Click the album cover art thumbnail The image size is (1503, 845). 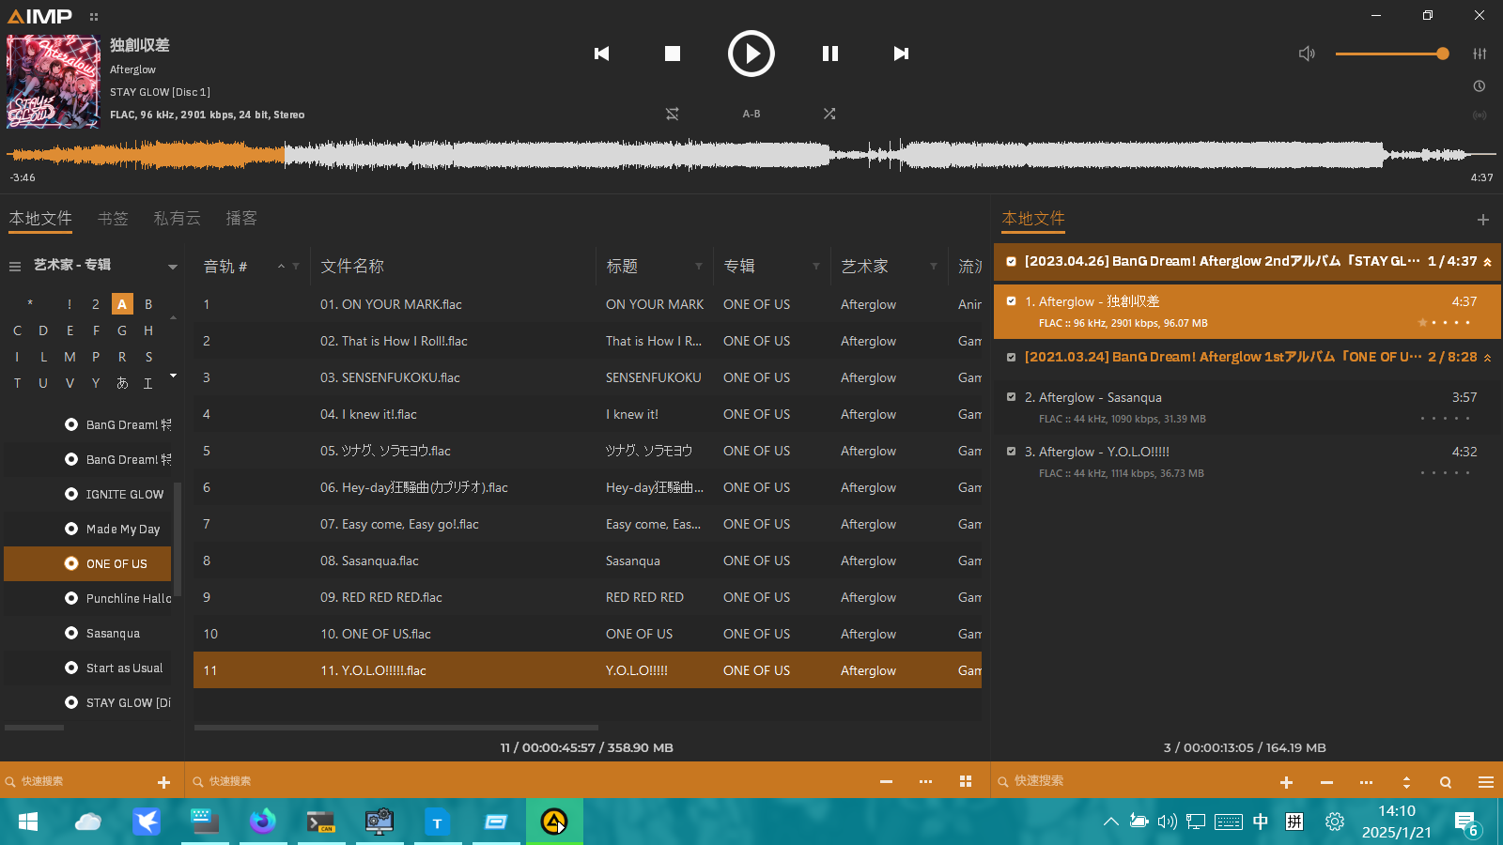click(54, 82)
